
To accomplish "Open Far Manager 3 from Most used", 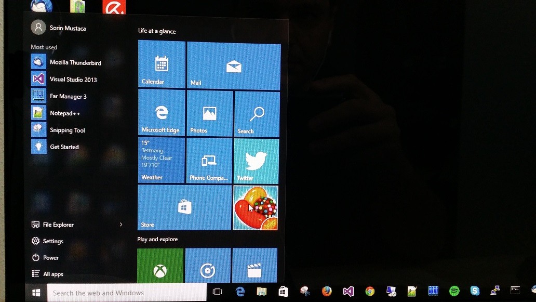I will coord(59,96).
